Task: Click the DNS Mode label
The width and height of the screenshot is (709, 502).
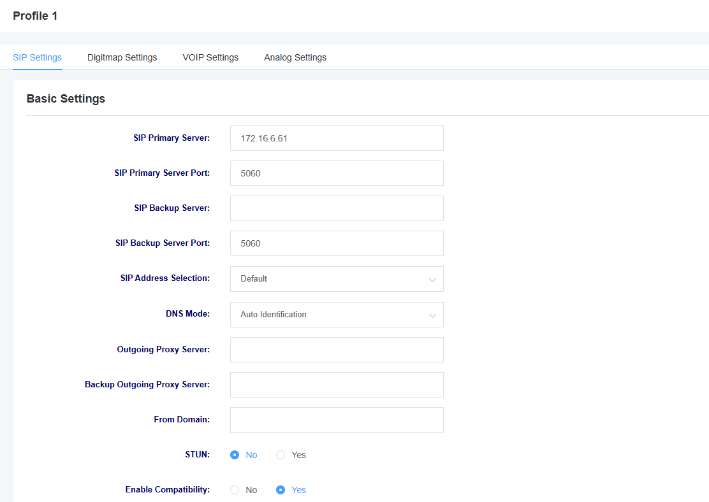Action: pos(187,313)
